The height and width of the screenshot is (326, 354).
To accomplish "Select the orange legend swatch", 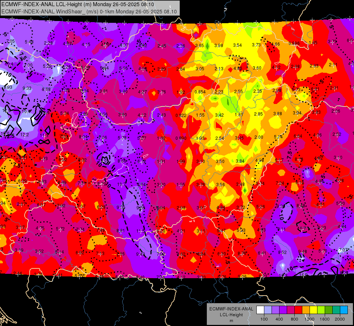I will (306, 310).
